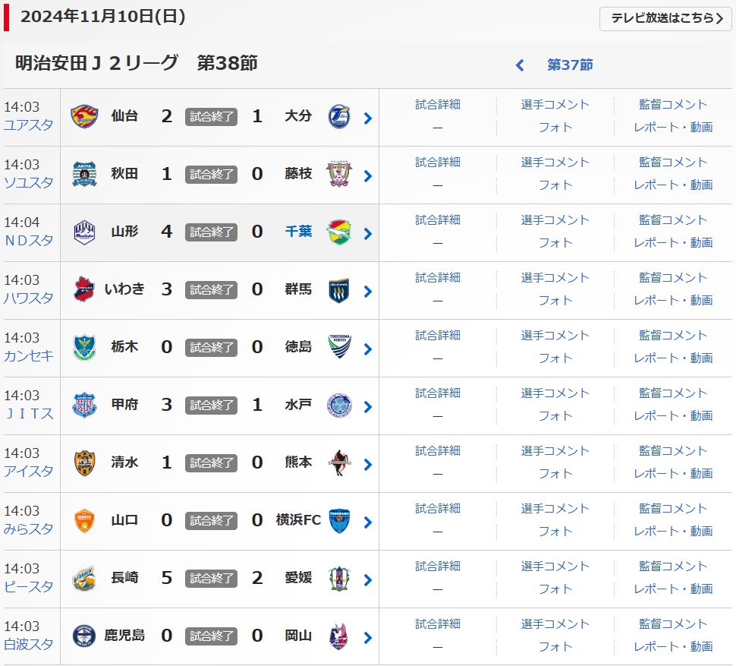The height and width of the screenshot is (666, 736).
Task: Open 監督コメント for 栃木 vs 徳島
Action: point(673,336)
